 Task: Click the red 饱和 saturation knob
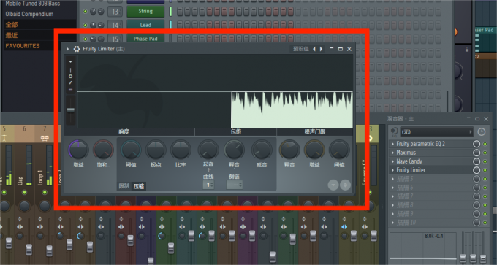tap(103, 150)
